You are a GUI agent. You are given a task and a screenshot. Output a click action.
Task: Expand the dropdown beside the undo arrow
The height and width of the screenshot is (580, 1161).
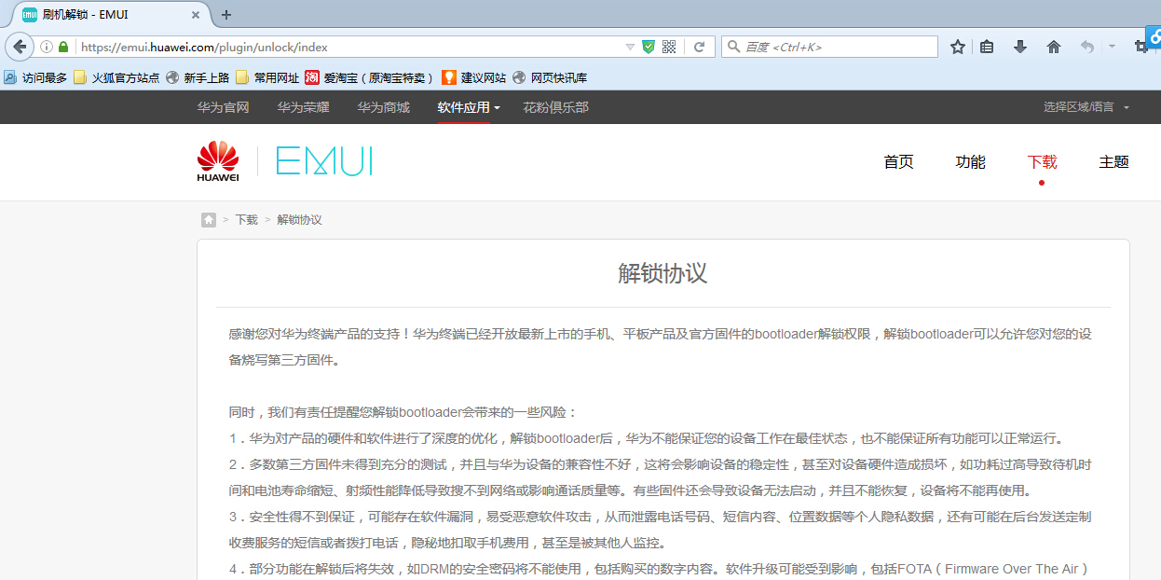tap(1112, 47)
